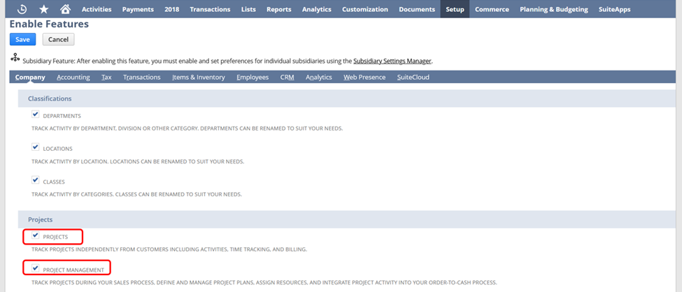Click the 'Track activity by department' description
Viewport: 682px width, 292px height.
pos(187,129)
